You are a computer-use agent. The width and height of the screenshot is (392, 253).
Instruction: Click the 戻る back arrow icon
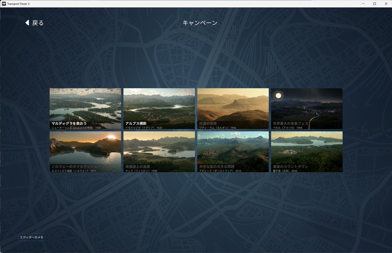pos(27,23)
